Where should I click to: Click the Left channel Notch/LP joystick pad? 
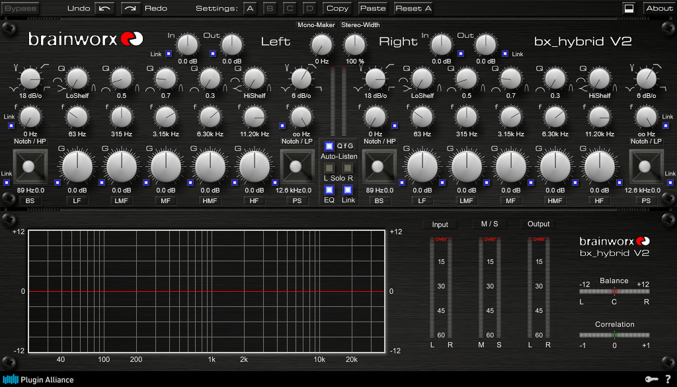point(297,166)
